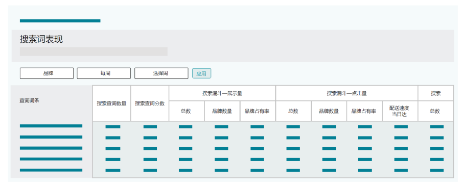This screenshot has width=463, height=188.
Task: Click the 搜索漏斗—展示量 group header
Action: (x=222, y=93)
